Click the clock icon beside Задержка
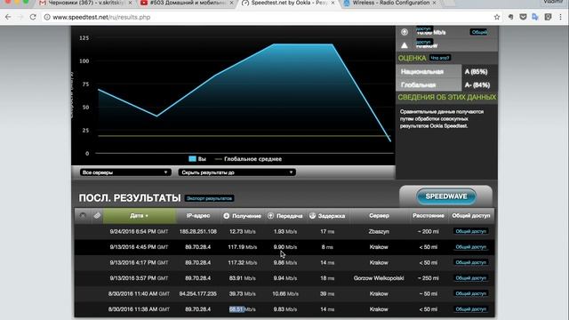 point(312,216)
